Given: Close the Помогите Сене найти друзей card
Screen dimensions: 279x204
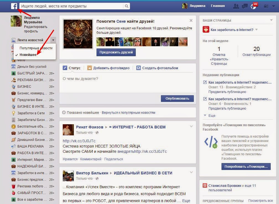Looking at the screenshot, I should [191, 20].
